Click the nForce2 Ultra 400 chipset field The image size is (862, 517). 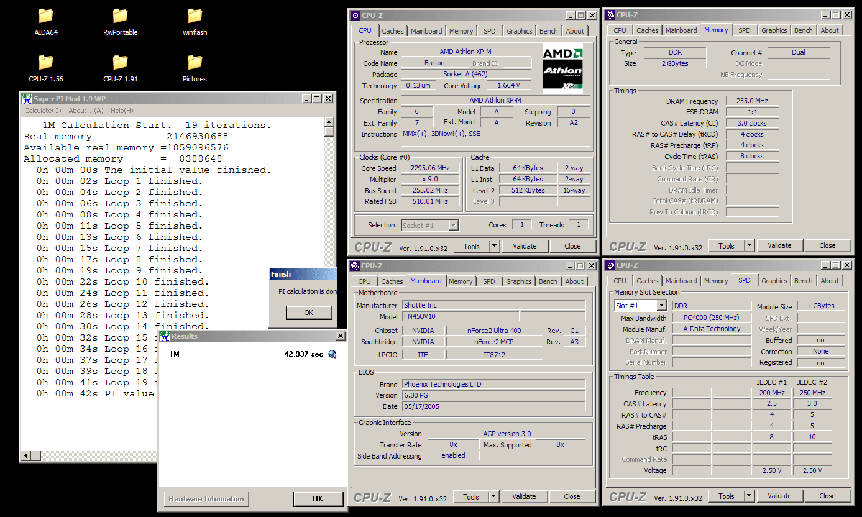[494, 331]
